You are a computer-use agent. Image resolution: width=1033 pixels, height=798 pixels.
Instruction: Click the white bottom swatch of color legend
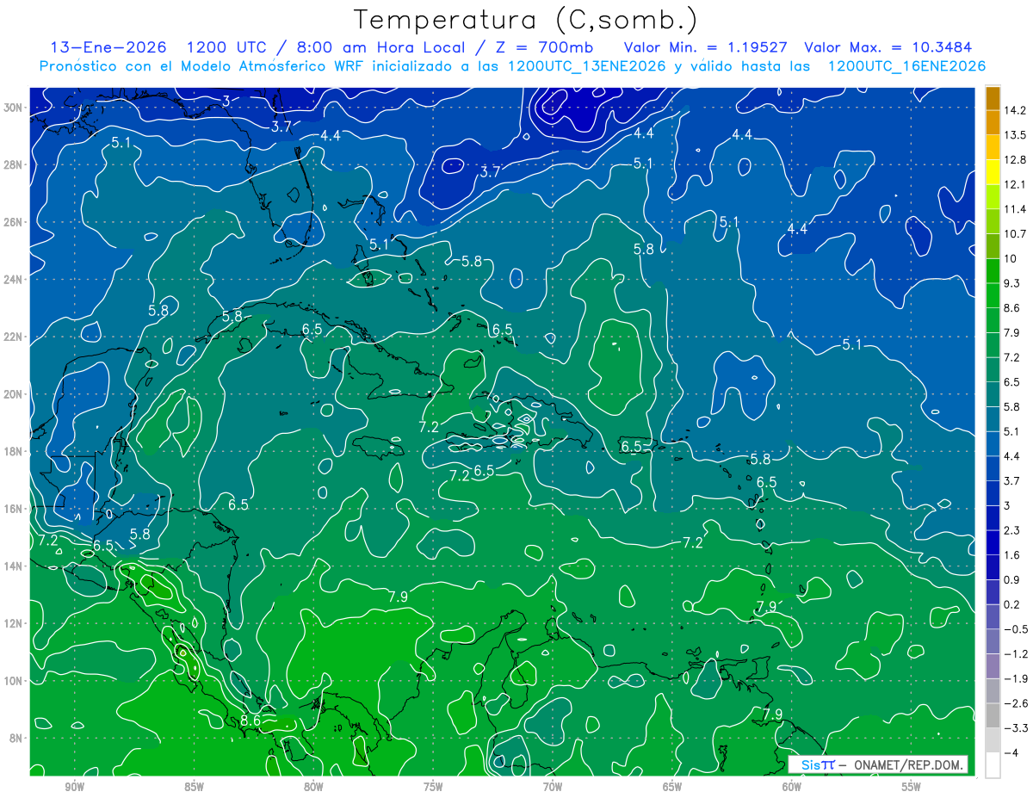(993, 765)
